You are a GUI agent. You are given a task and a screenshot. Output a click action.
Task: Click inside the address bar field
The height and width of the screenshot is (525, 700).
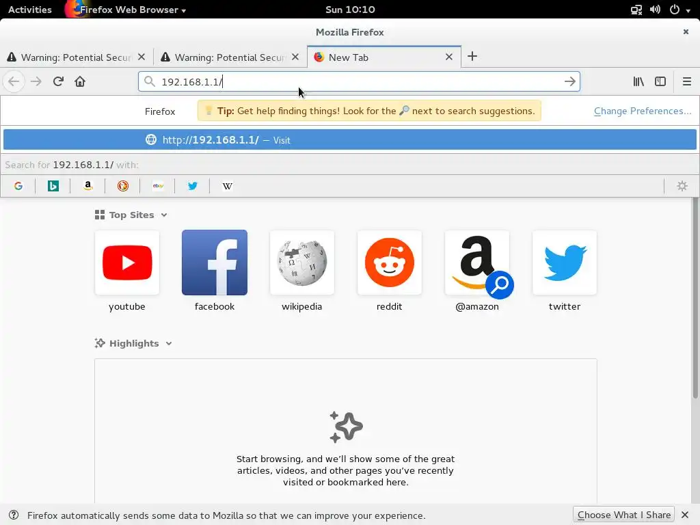(359, 82)
